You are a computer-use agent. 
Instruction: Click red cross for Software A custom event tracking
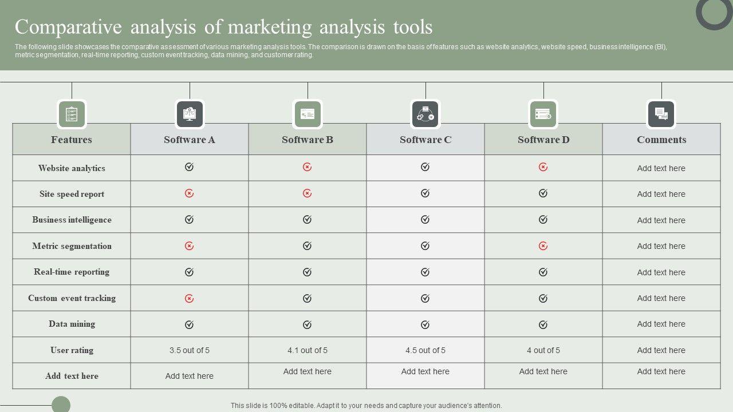pyautogui.click(x=190, y=298)
